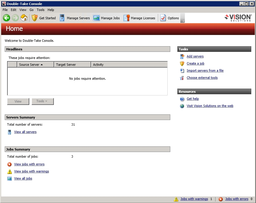Click Manage Licenses toolbar label
The image size is (256, 203).
143,18
